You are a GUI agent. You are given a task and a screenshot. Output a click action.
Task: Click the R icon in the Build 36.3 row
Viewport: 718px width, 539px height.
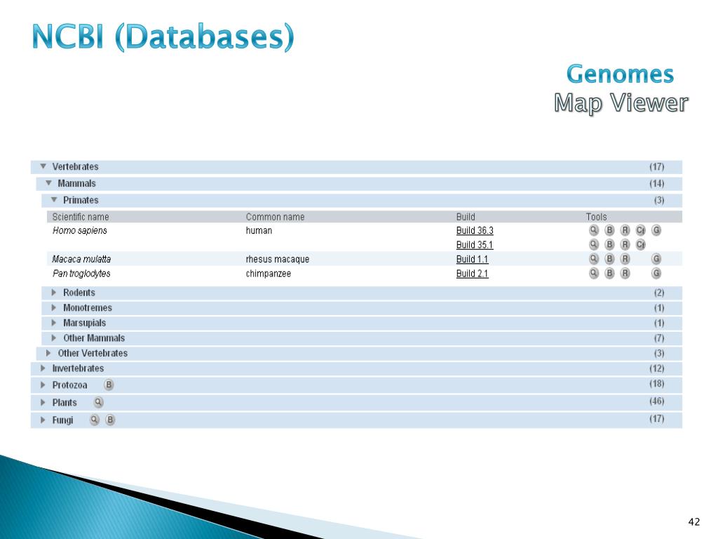(625, 230)
